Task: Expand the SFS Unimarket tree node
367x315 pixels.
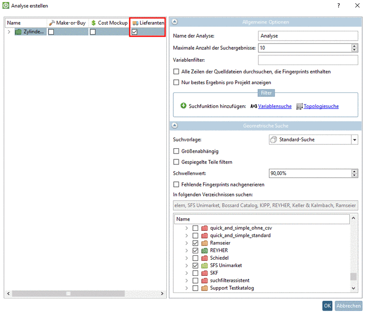Action: 186,266
